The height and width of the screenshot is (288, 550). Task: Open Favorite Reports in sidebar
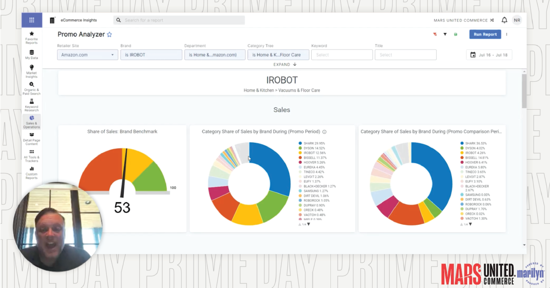point(32,38)
